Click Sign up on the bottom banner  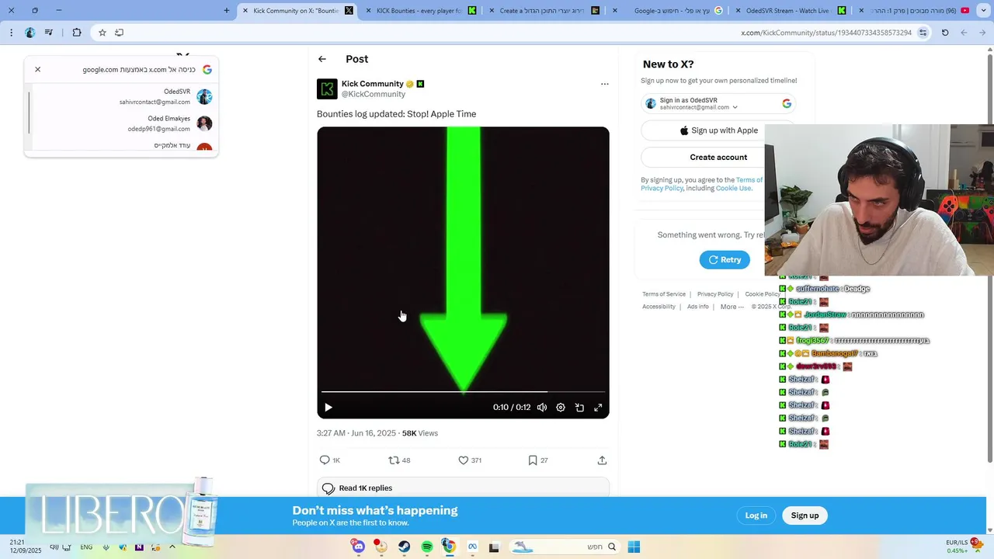click(805, 516)
